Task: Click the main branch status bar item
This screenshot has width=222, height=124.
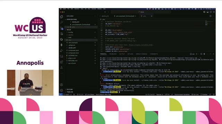Action: [67, 94]
